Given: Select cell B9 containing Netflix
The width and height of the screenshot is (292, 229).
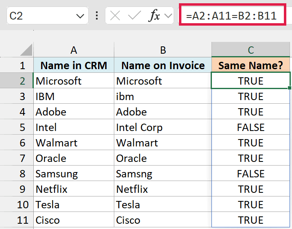Looking at the screenshot, I should (x=163, y=189).
